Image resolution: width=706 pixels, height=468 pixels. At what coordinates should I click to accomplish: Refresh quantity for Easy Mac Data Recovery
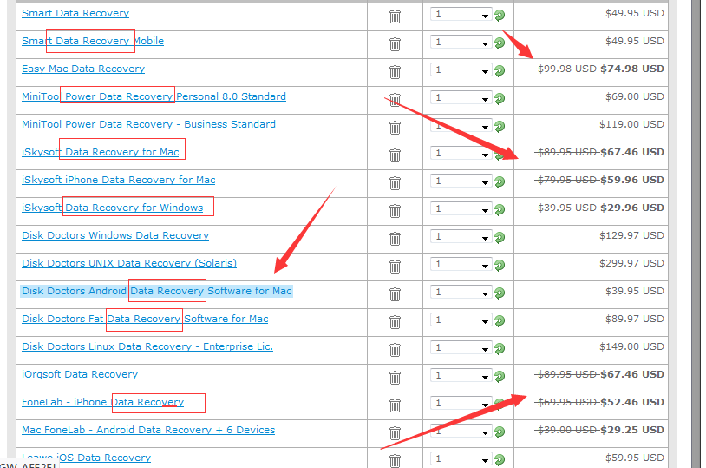coord(500,71)
